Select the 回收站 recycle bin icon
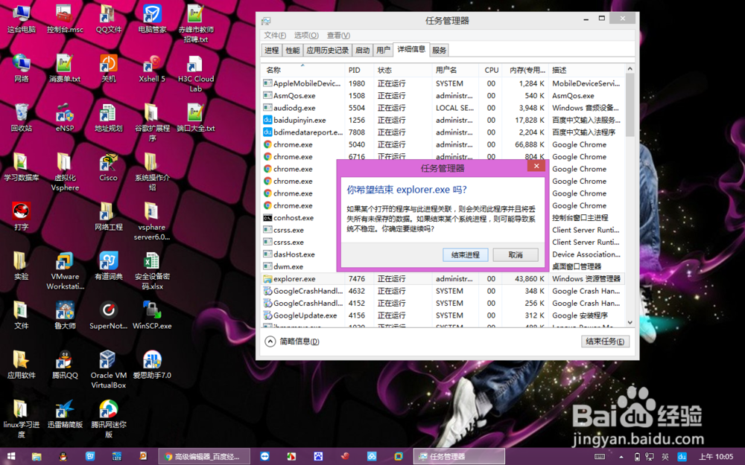Screen dimensions: 745x465 point(22,118)
